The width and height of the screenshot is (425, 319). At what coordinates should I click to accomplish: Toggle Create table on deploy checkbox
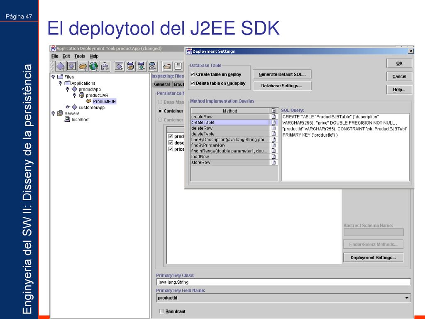[x=193, y=74]
